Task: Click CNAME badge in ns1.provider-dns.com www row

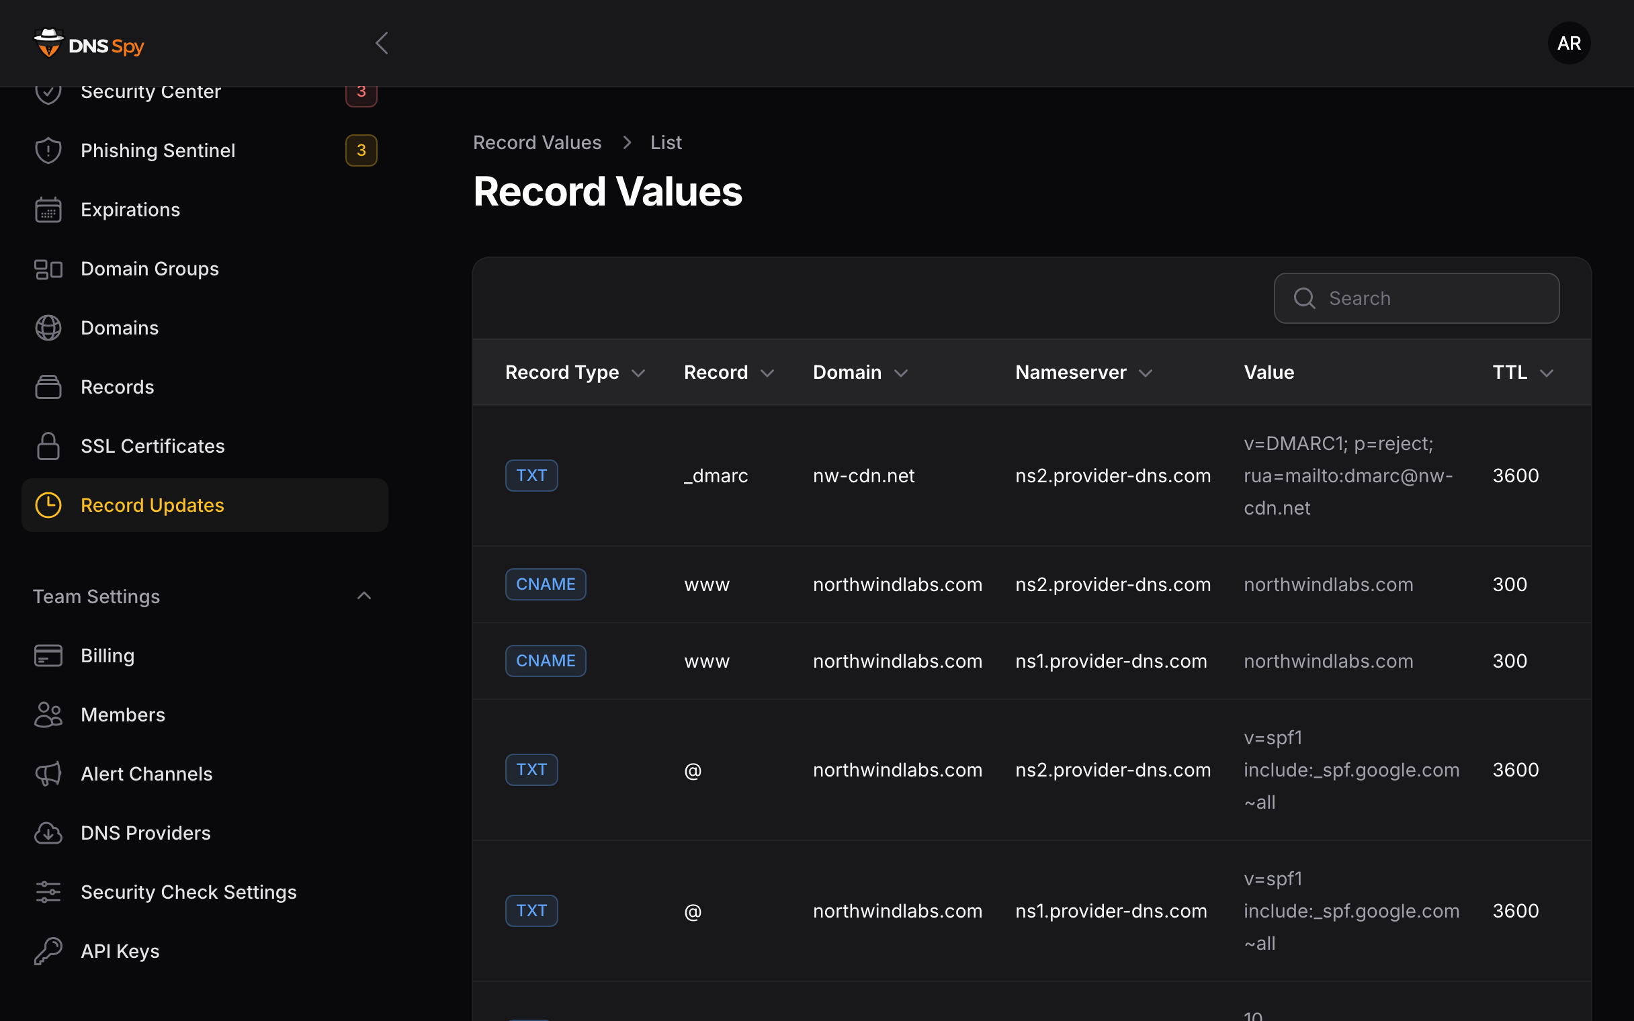Action: [546, 660]
